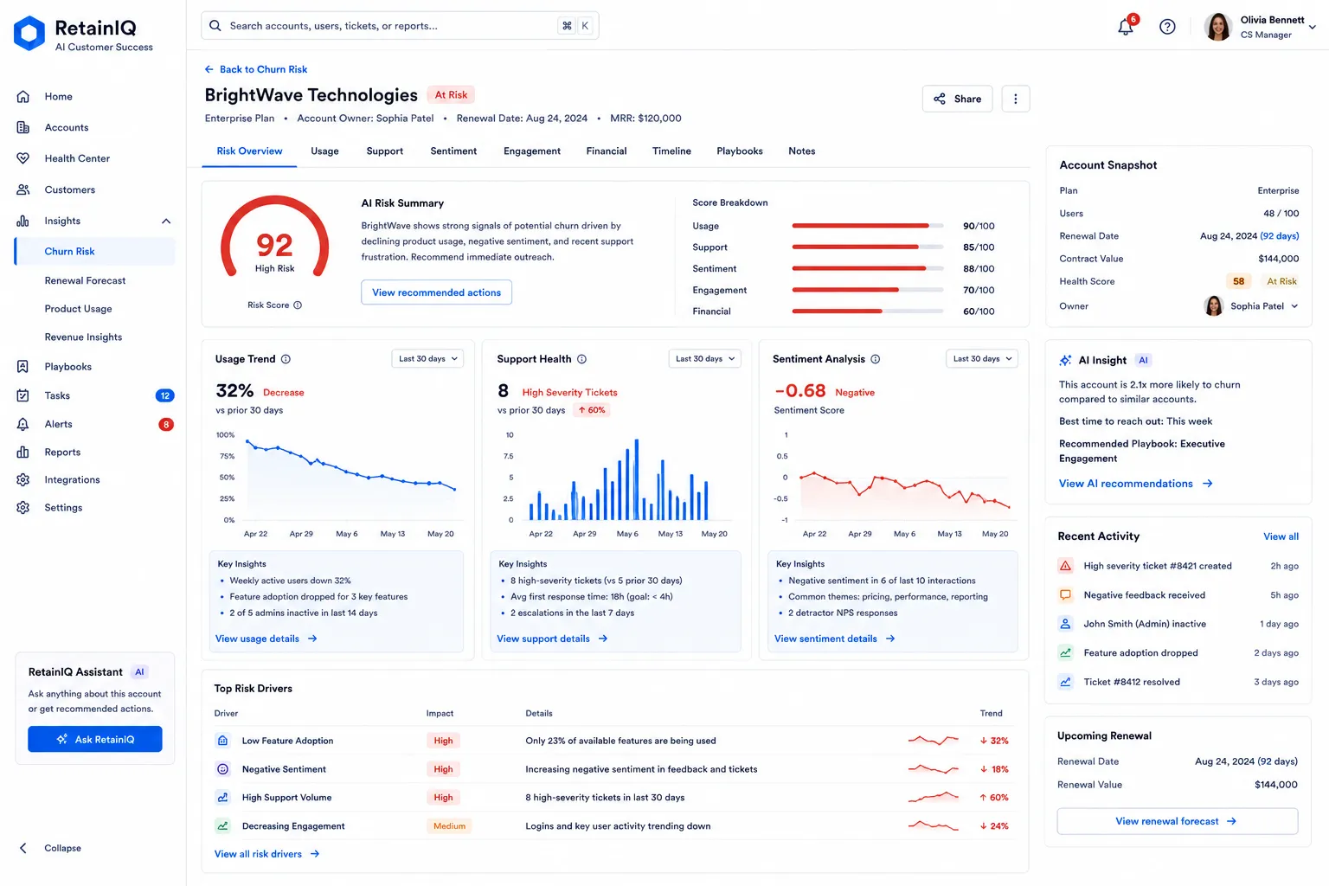The image size is (1329, 886).
Task: Click the RetainIQ hexagon logo
Action: point(29,34)
